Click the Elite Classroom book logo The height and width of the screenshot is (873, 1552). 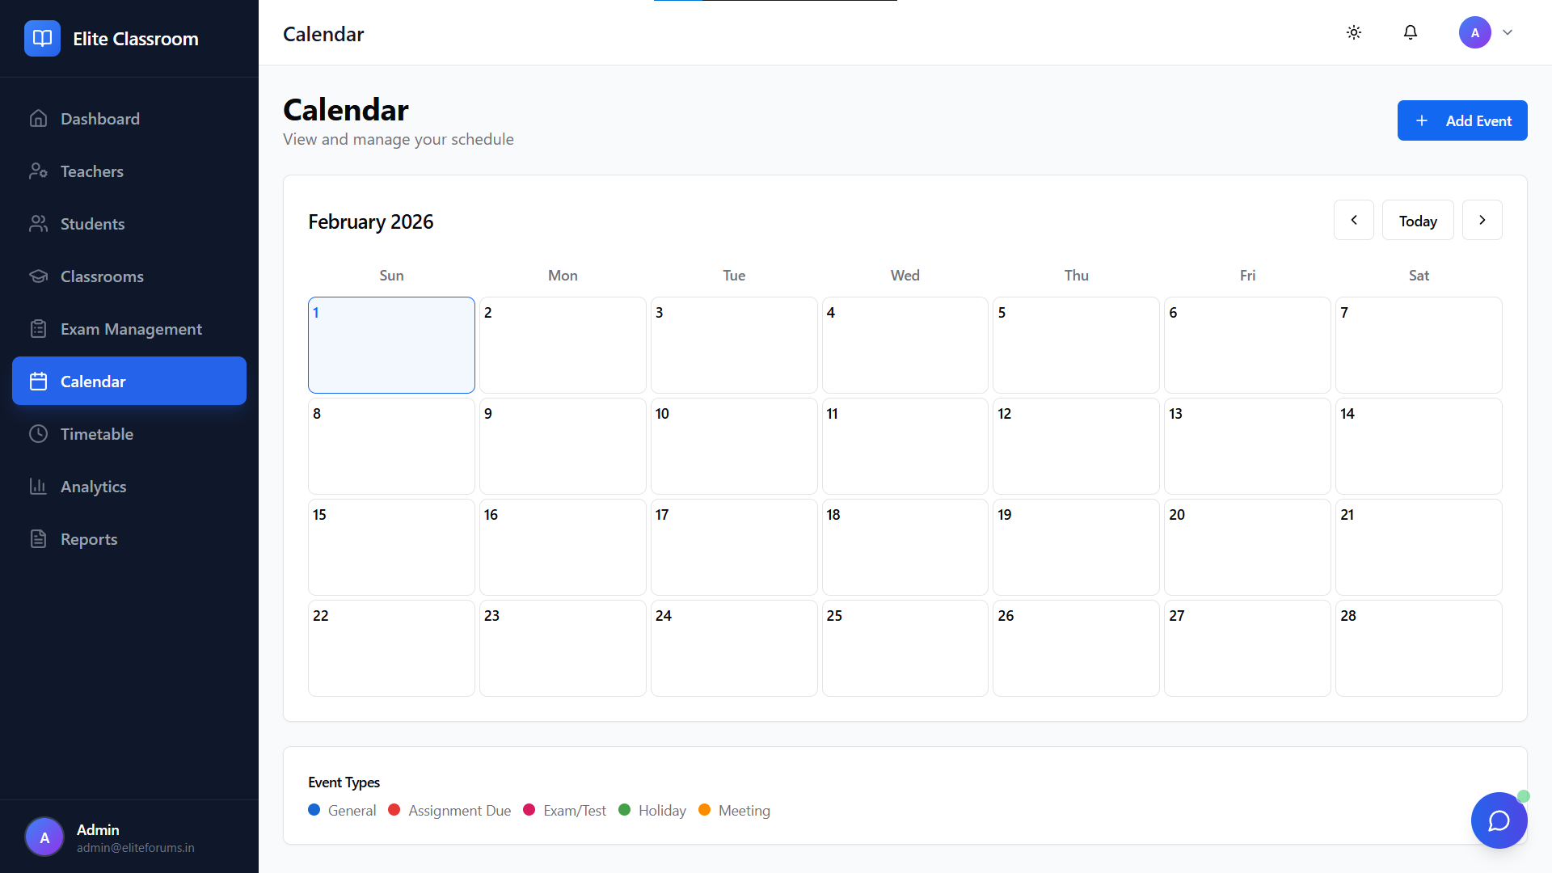tap(42, 38)
